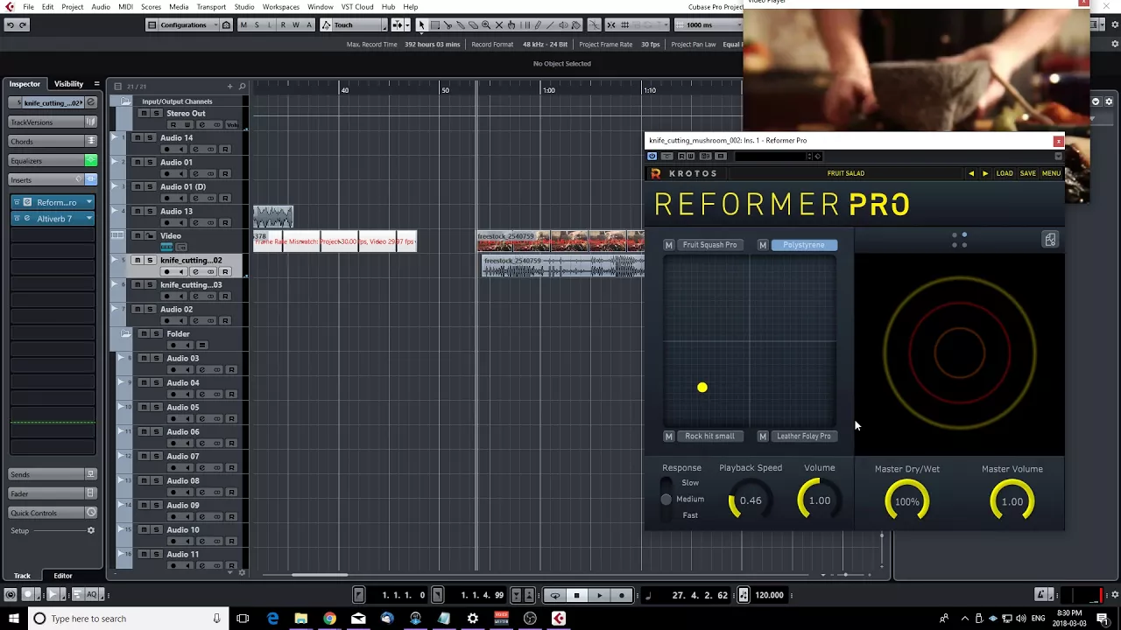Select the Draw pencil tool
The image size is (1121, 630).
click(x=537, y=24)
